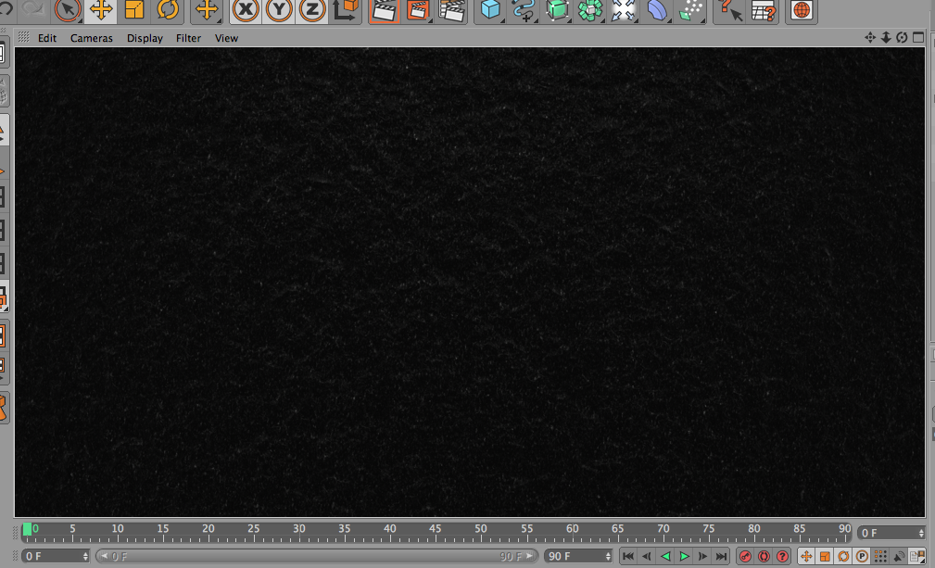Click the viewport zoom up-down arrow icon
This screenshot has height=568, width=935.
(x=886, y=38)
